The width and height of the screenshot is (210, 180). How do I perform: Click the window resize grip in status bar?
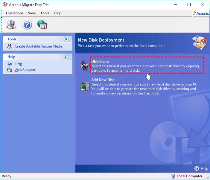point(208,178)
